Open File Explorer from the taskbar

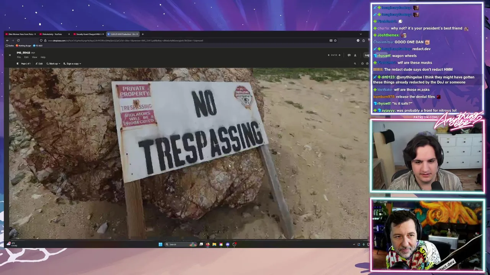(x=214, y=244)
